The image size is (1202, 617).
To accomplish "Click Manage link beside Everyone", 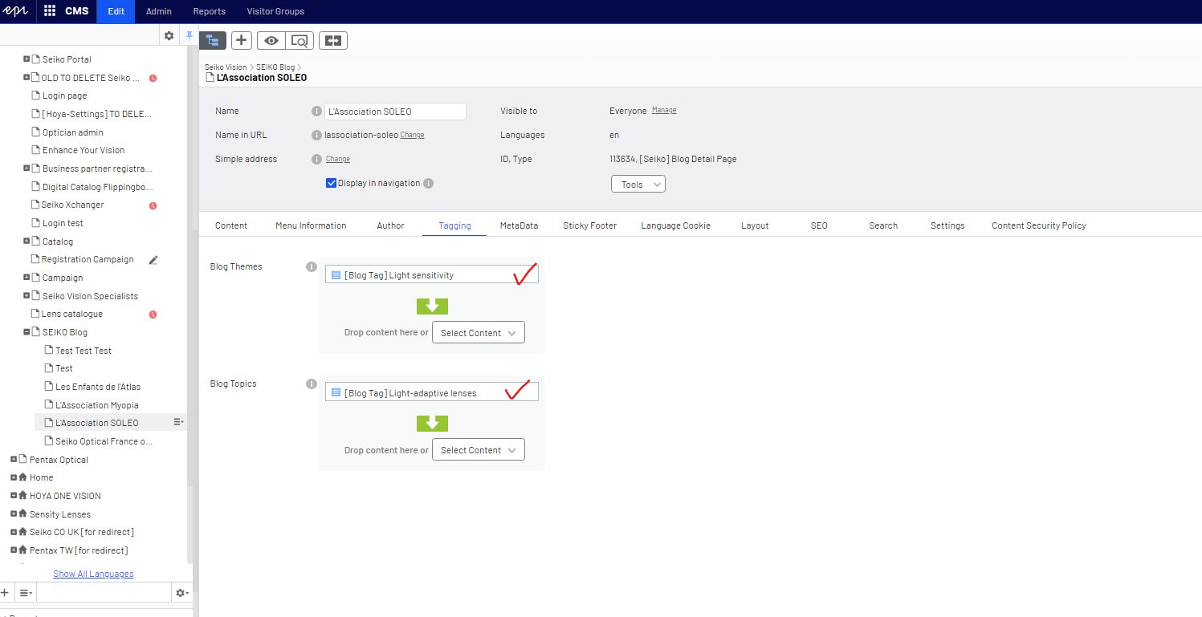I will [x=663, y=111].
